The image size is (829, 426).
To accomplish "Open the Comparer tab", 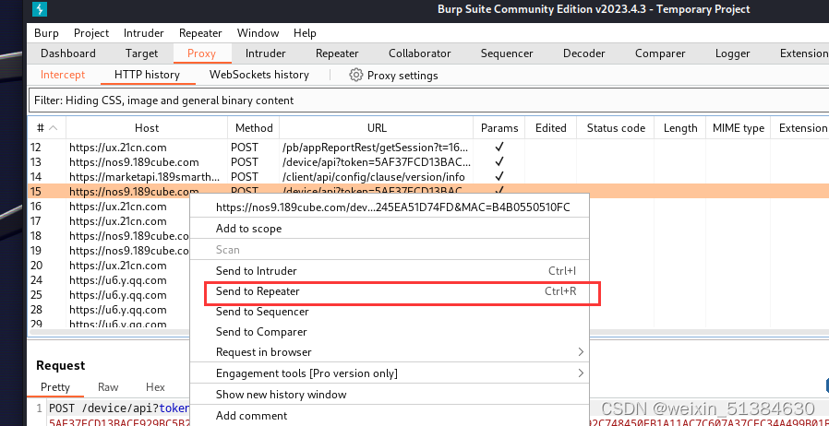I will tap(660, 53).
